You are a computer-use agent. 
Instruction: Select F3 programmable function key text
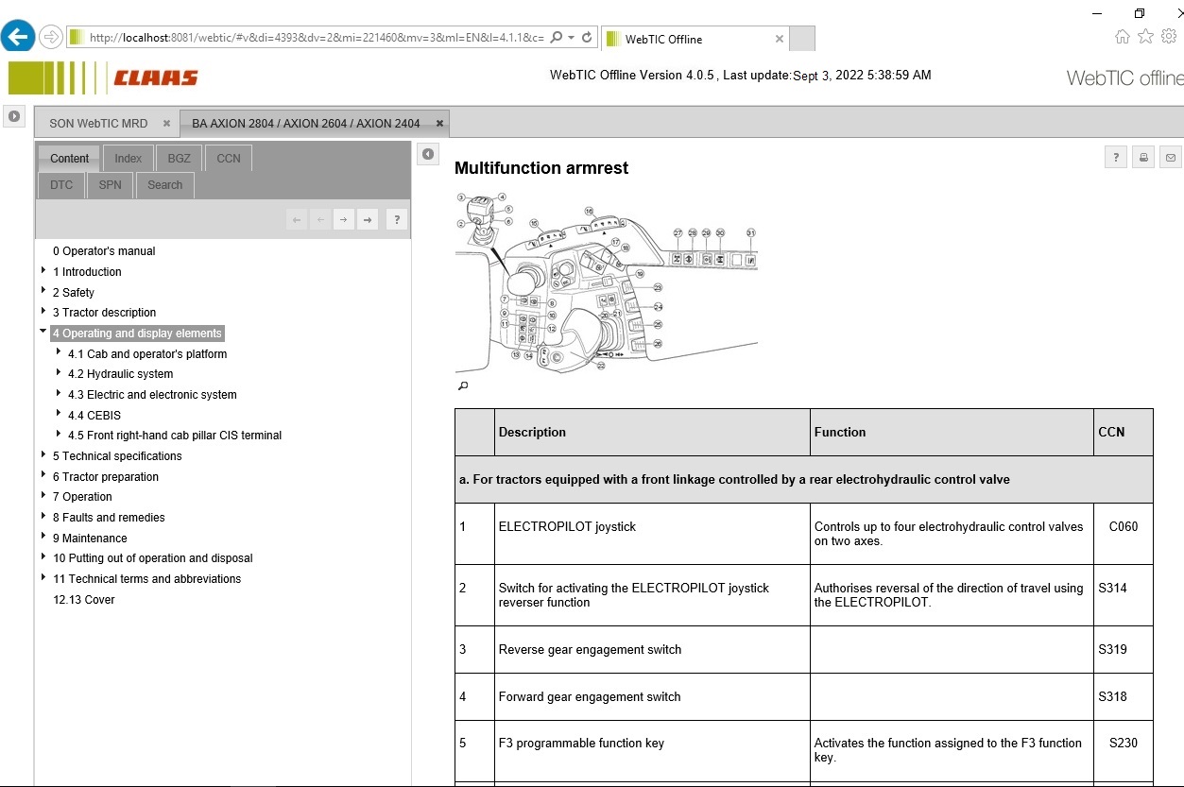581,743
